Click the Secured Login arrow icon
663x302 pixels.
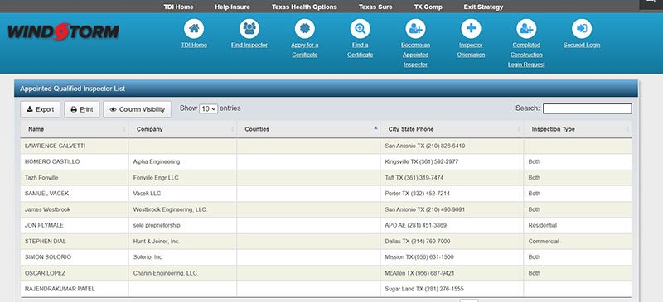[x=582, y=29]
